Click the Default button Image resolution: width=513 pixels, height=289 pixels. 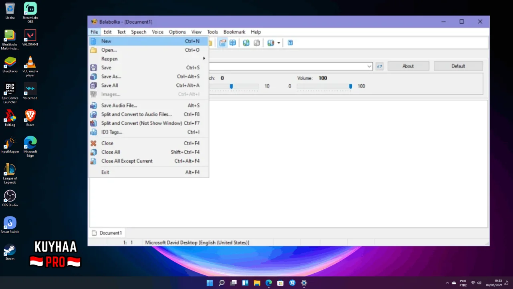coord(458,66)
